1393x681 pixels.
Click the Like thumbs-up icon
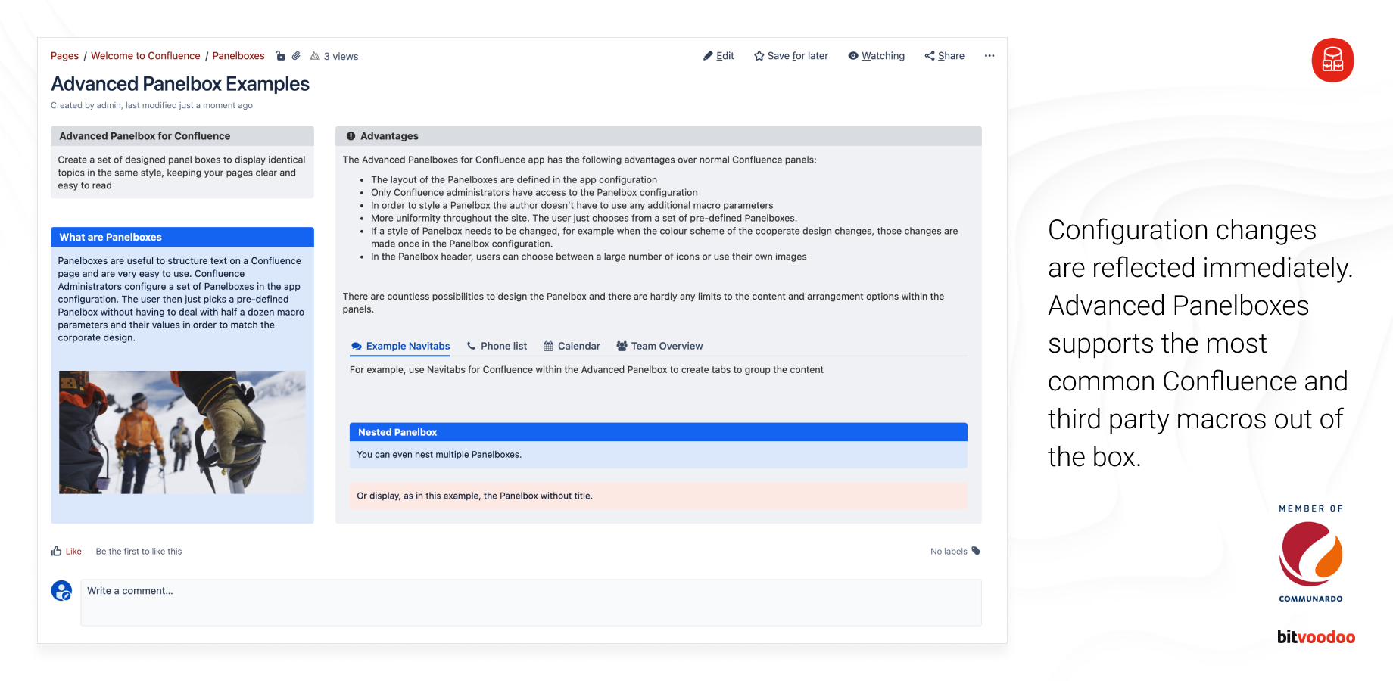click(x=58, y=551)
